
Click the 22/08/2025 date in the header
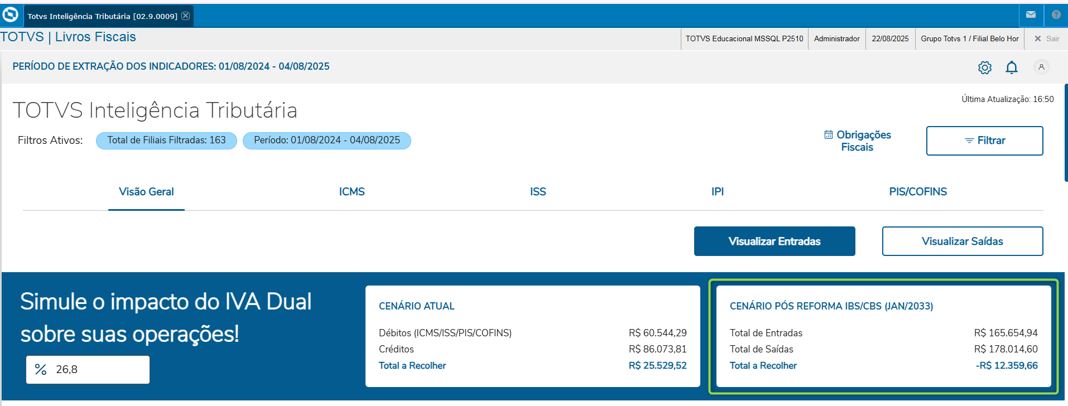click(891, 38)
